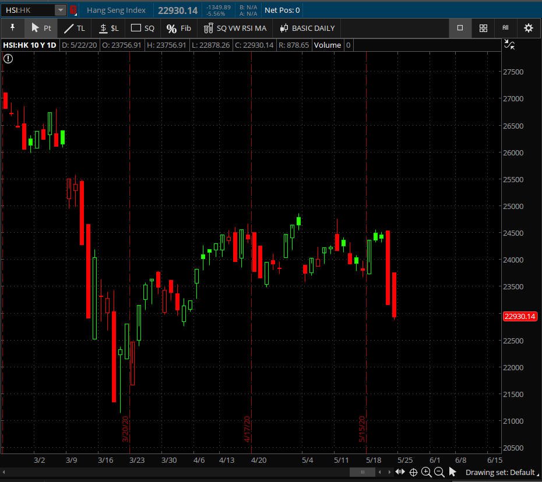Viewport: 542px width, 482px height.
Task: Expand the HSI:HK symbol dropdown
Action: 61,10
